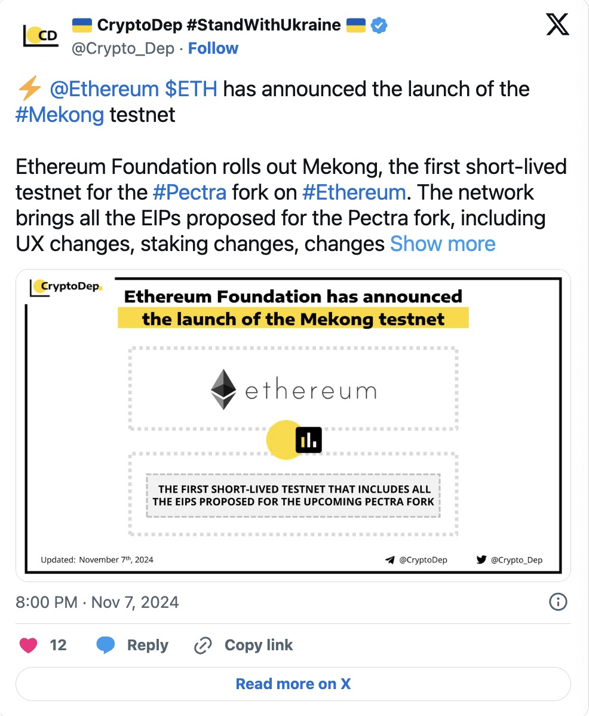589x716 pixels.
Task: Open the CryptoDep profile avatar
Action: pos(41,36)
